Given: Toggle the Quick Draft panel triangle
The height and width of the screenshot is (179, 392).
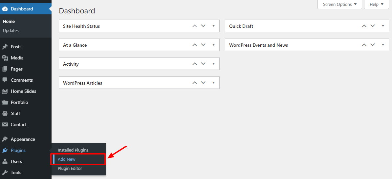Looking at the screenshot, I should [x=383, y=26].
